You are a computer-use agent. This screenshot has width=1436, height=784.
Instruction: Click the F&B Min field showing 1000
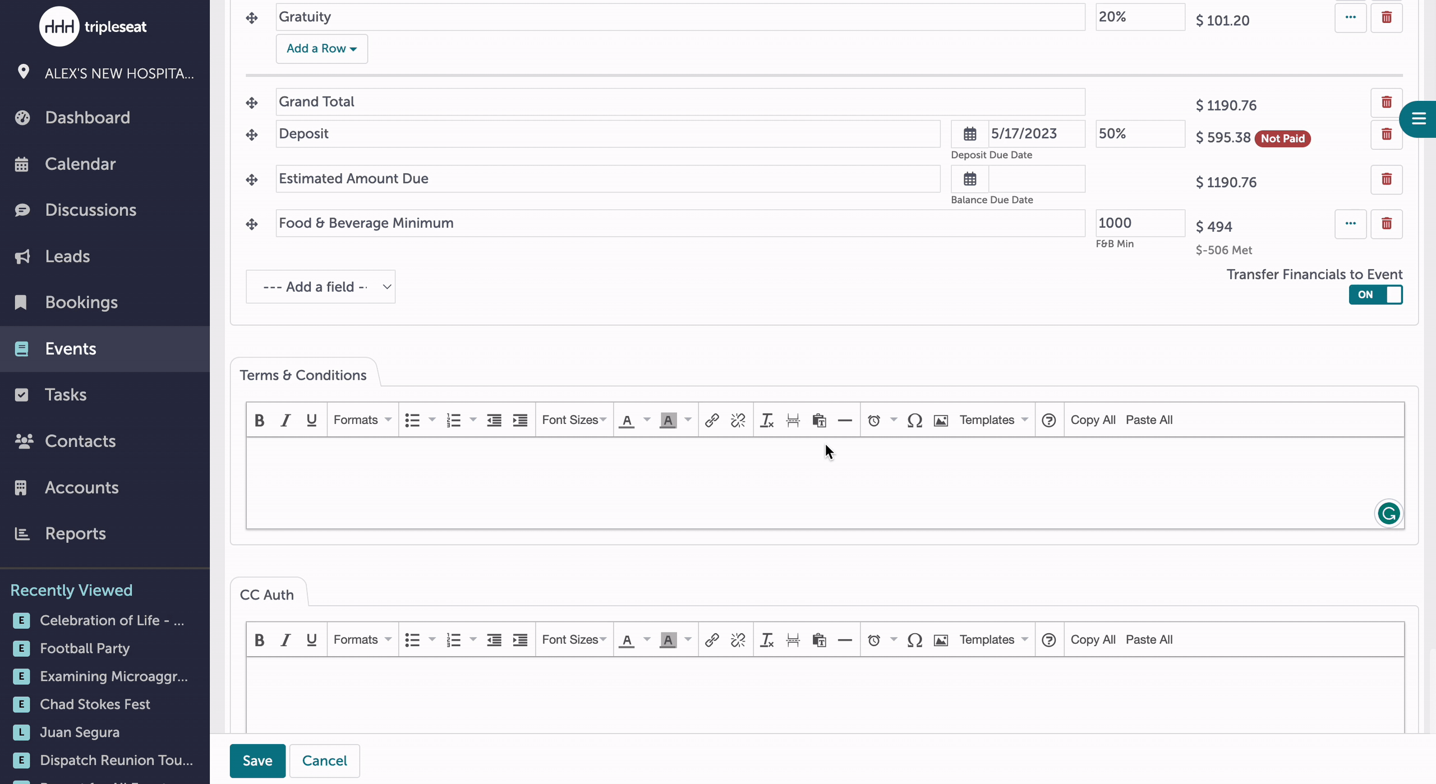point(1140,223)
